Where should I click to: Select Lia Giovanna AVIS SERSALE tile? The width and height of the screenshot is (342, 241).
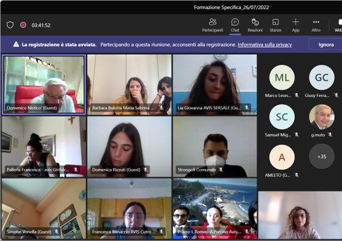pyautogui.click(x=215, y=85)
